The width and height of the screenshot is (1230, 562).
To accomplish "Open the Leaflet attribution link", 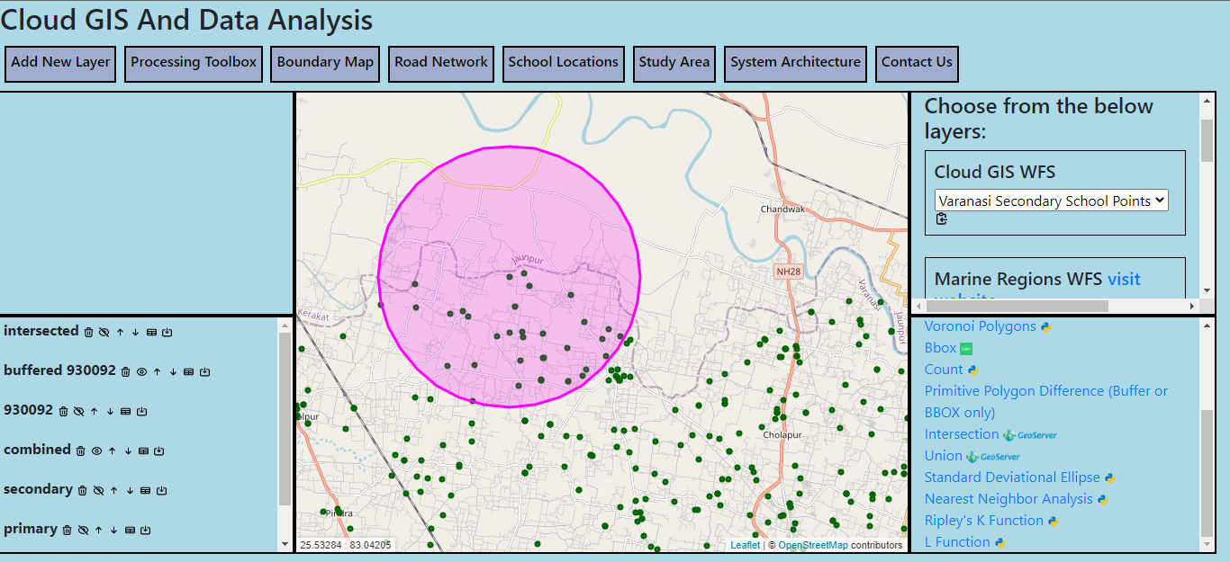I will pos(745,545).
